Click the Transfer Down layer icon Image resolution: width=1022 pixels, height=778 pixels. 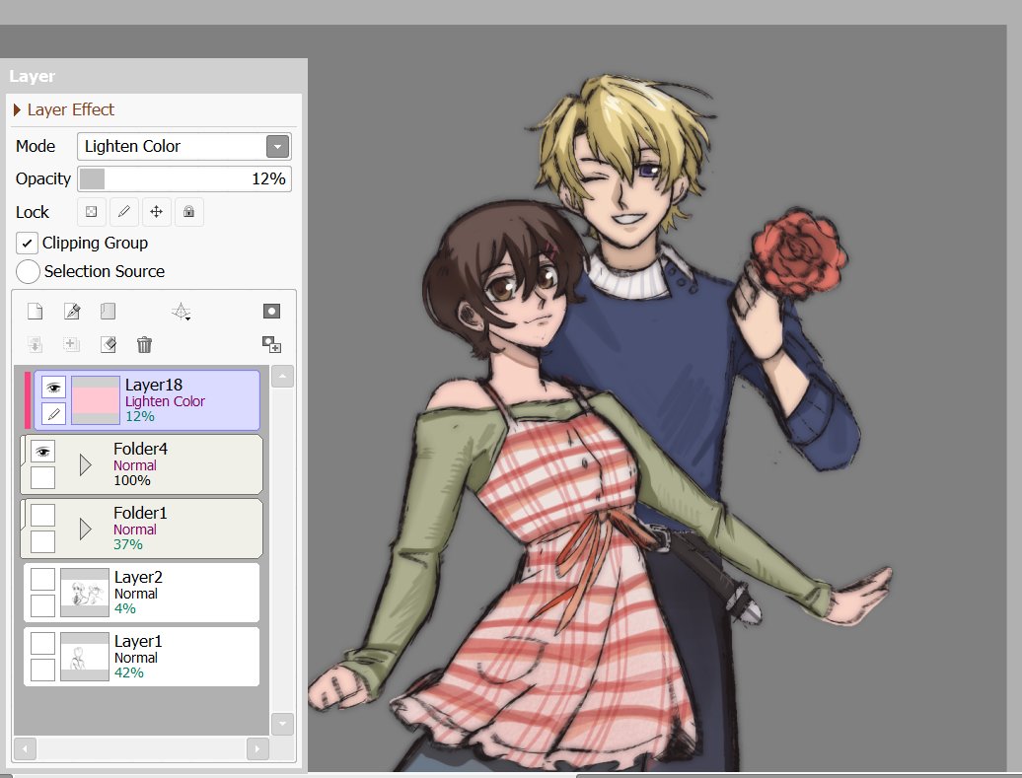click(36, 344)
